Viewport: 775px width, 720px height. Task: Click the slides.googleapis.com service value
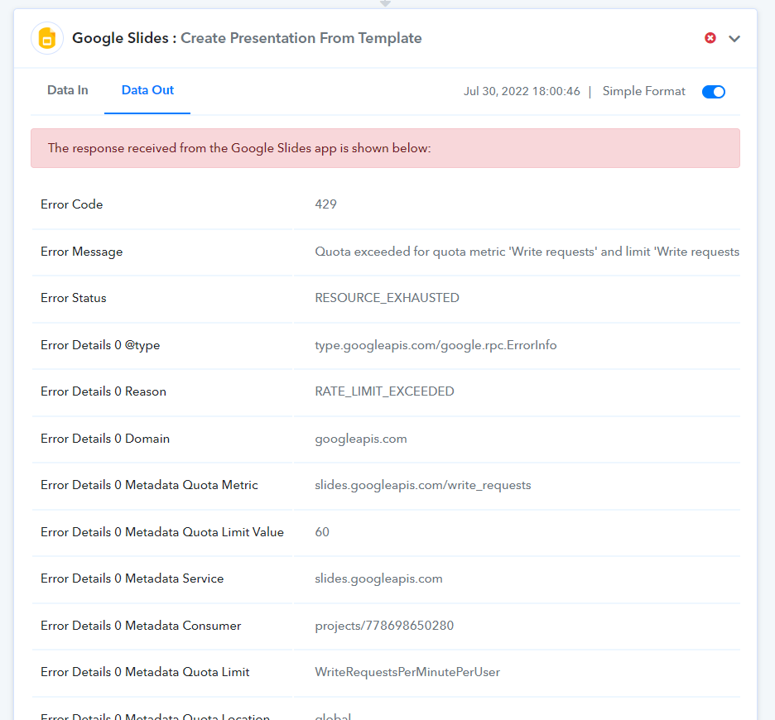click(x=378, y=578)
